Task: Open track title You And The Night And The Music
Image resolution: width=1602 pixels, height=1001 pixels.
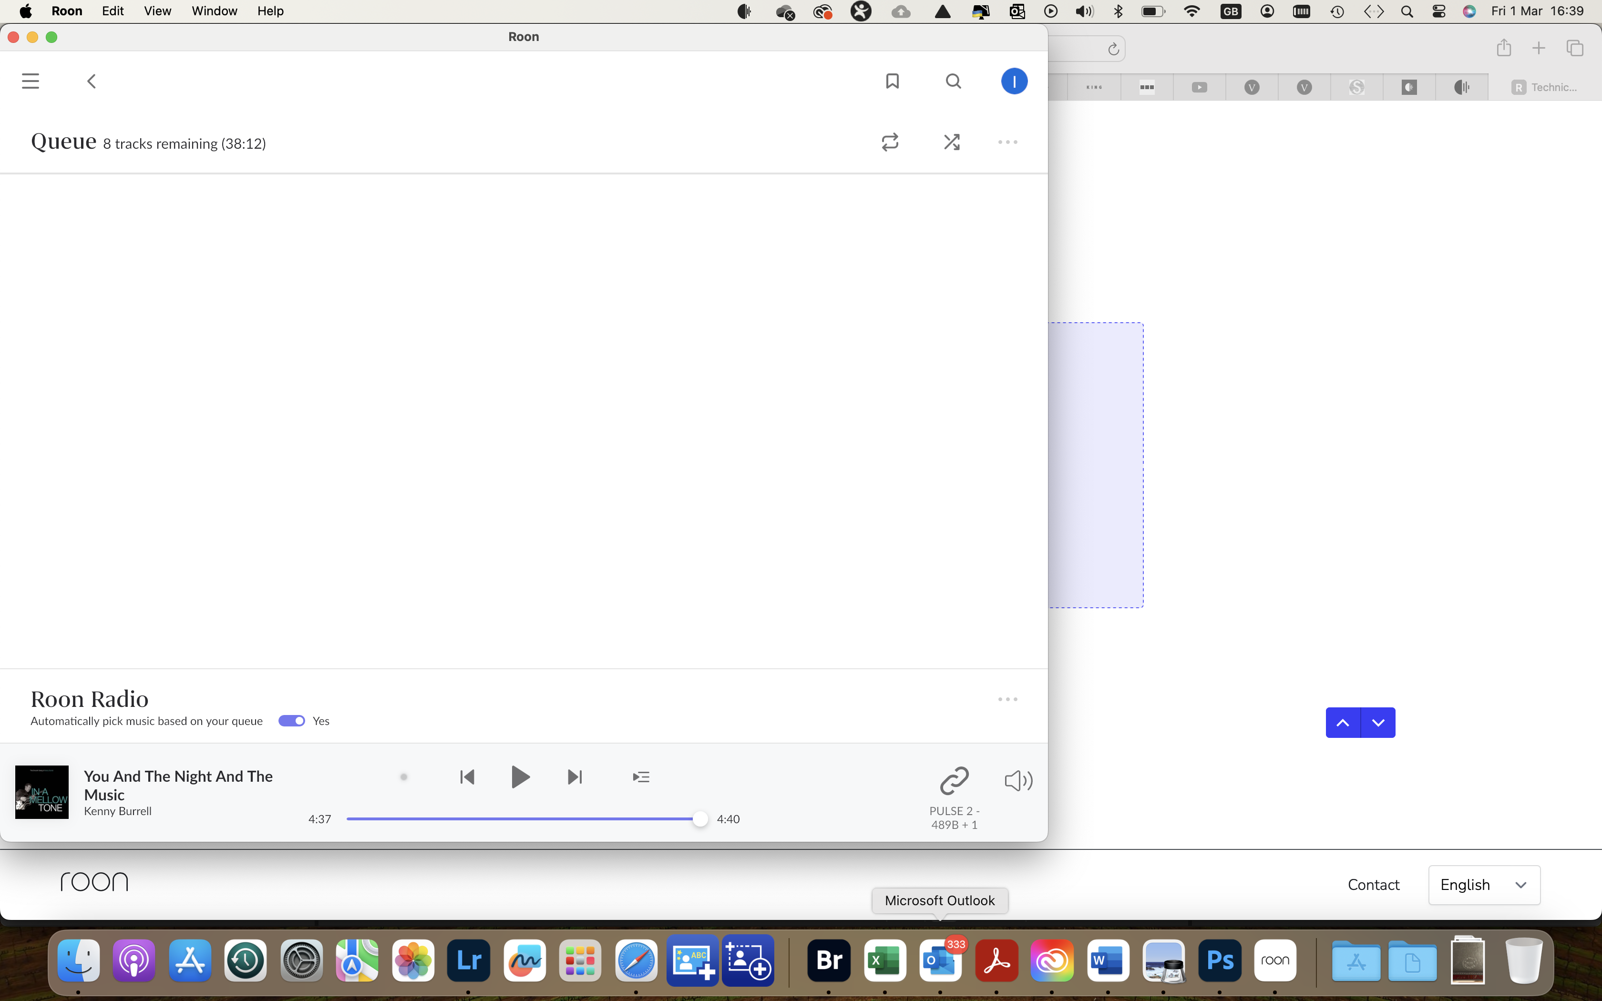Action: tap(178, 785)
